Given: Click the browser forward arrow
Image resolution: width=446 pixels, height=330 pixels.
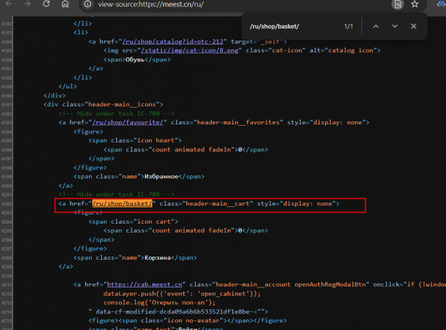Looking at the screenshot, I should (x=27, y=4).
